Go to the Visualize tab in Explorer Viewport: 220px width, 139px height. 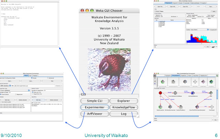203,3
